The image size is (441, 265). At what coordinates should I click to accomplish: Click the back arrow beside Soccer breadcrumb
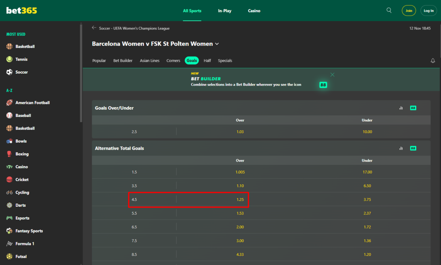(x=94, y=28)
